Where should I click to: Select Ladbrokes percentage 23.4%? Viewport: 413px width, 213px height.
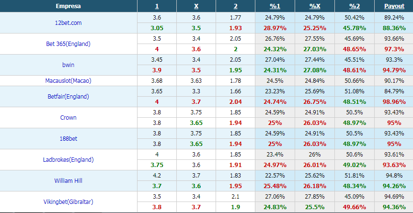pyautogui.click(x=275, y=155)
